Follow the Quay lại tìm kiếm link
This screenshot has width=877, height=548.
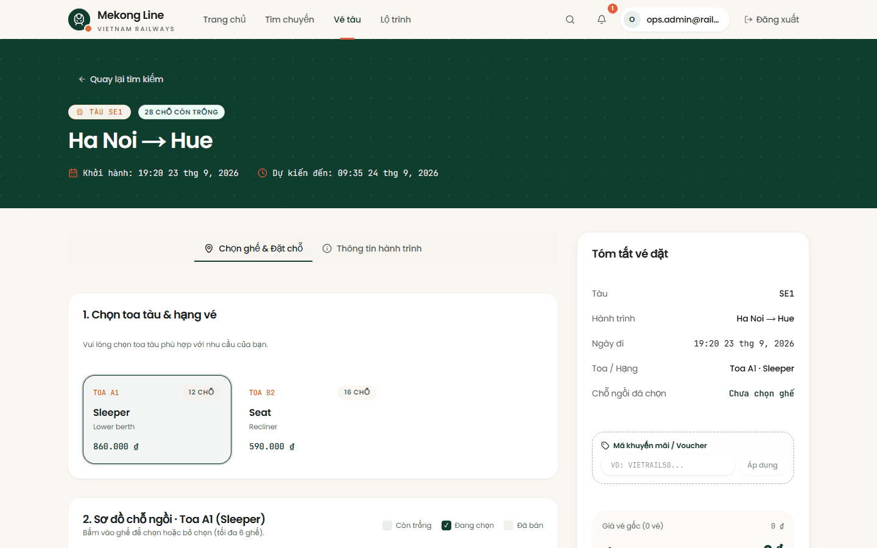point(121,79)
